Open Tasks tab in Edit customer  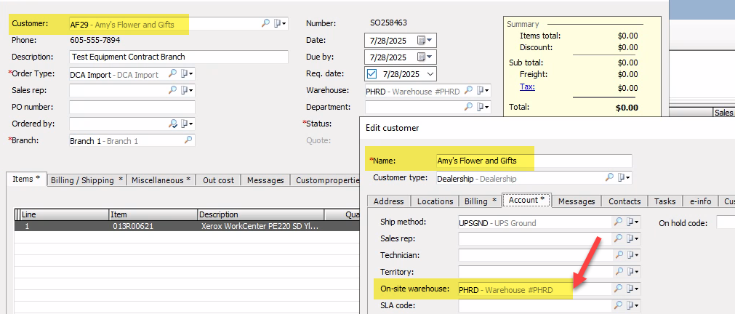pos(664,201)
